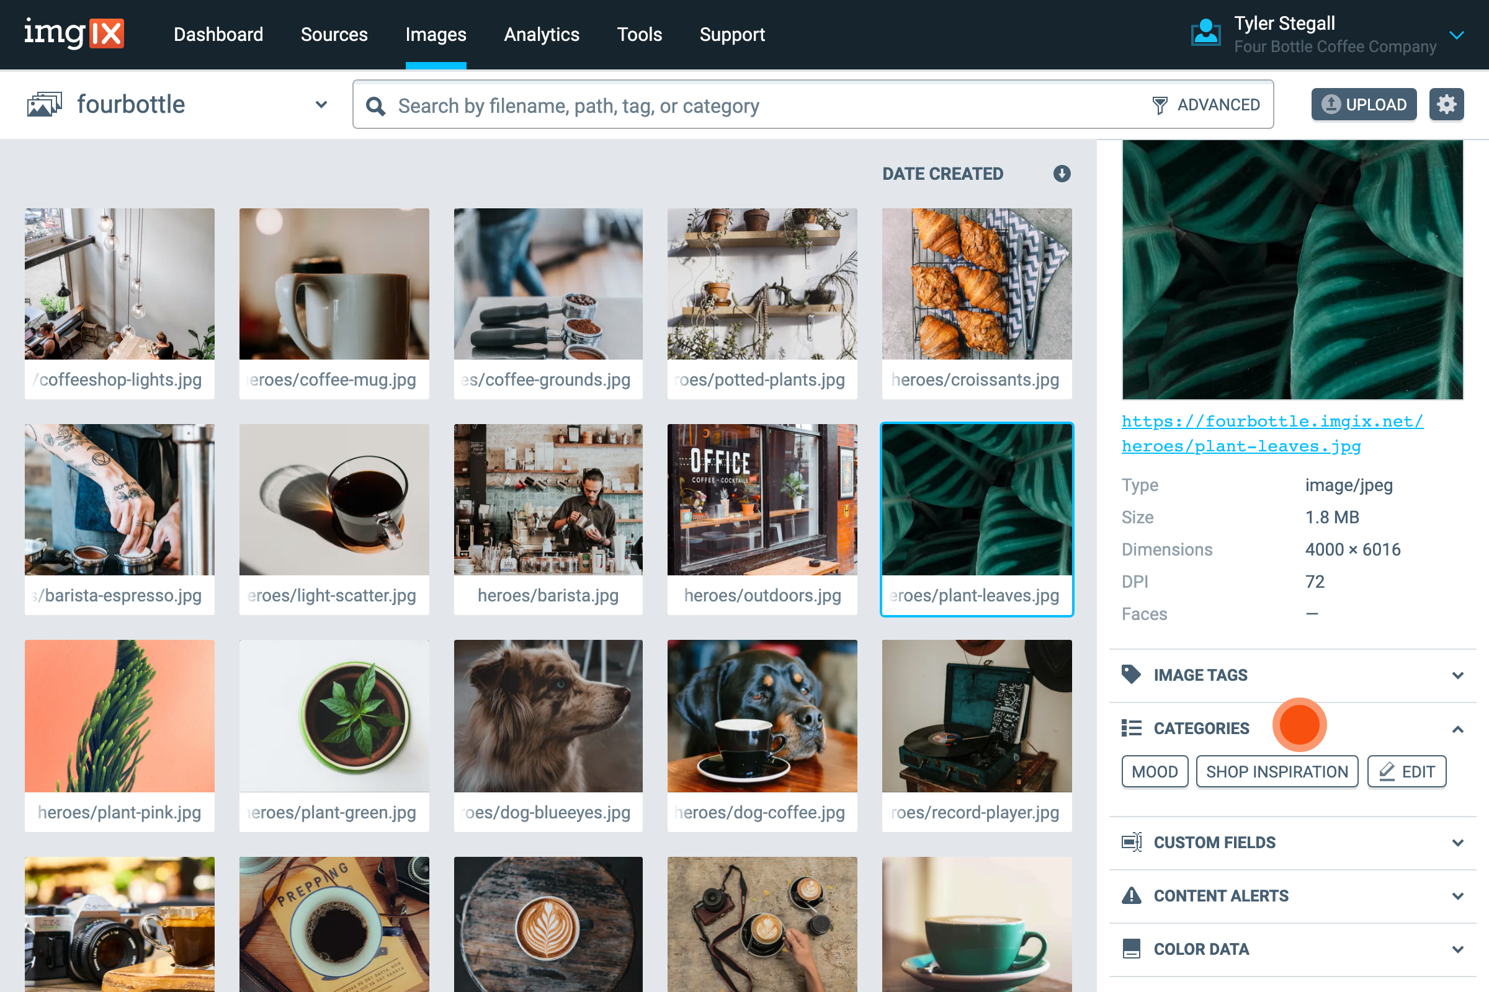Expand the Custom Fields section
The image size is (1489, 992).
1457,843
